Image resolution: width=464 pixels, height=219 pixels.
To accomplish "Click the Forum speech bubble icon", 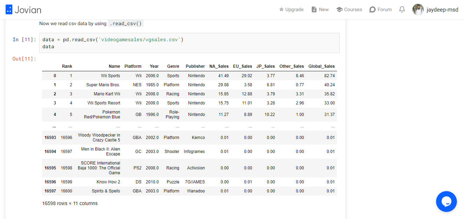I will click(x=373, y=9).
